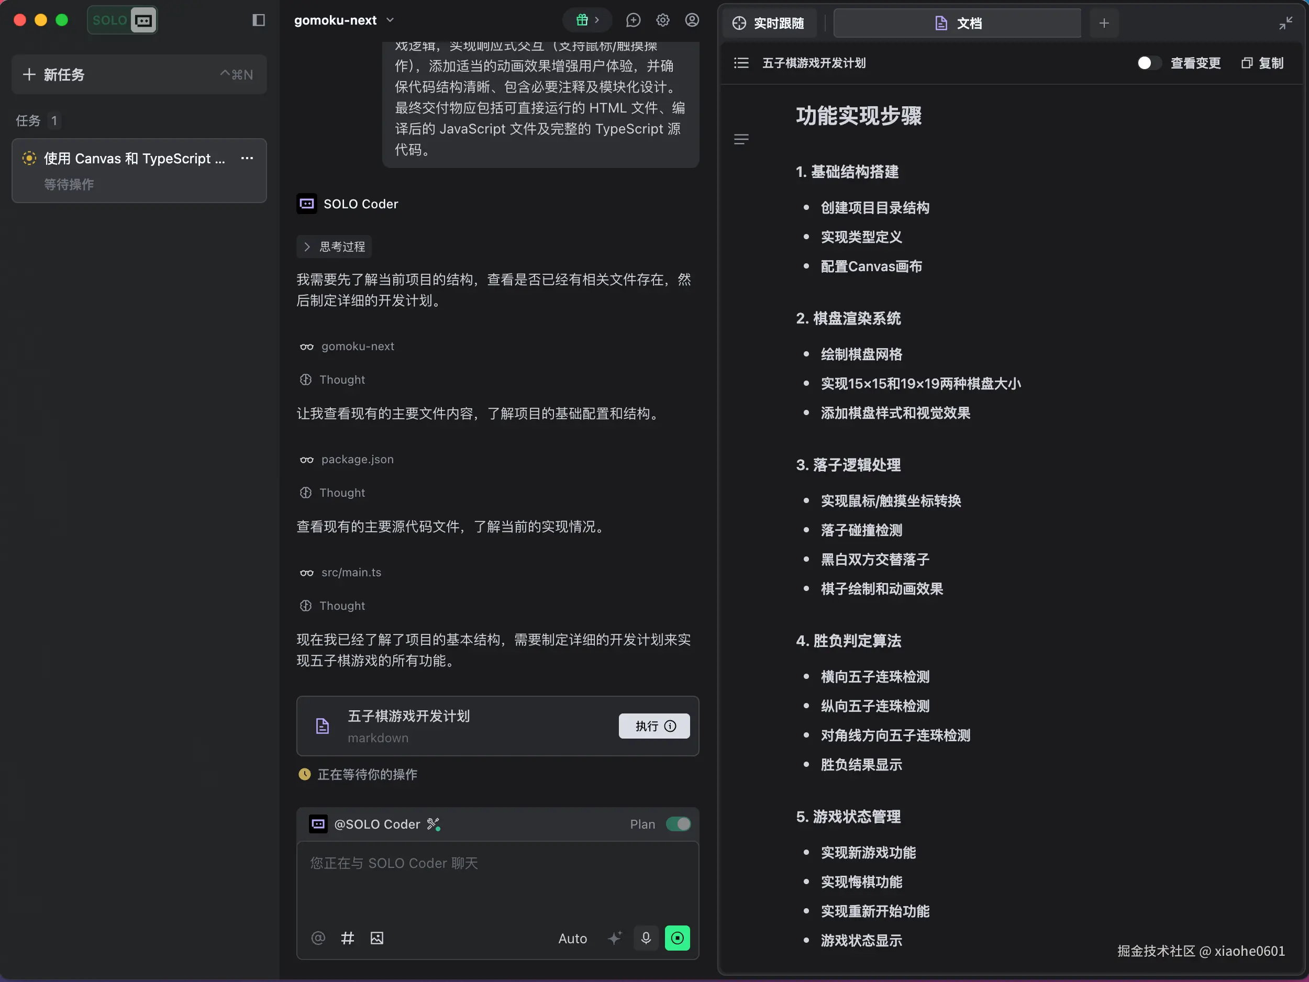1309x982 pixels.
Task: Click the user account avatar icon
Action: (692, 20)
